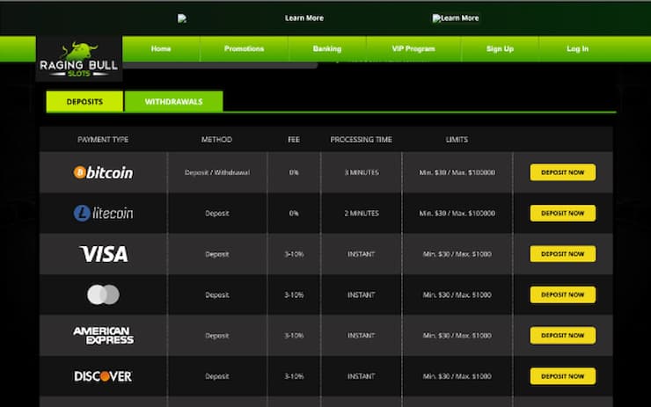This screenshot has height=407, width=651.
Task: Click Discover's Deposit method cell
Action: tap(217, 376)
